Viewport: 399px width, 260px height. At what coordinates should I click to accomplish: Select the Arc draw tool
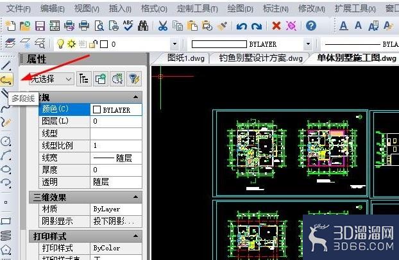[x=6, y=155]
